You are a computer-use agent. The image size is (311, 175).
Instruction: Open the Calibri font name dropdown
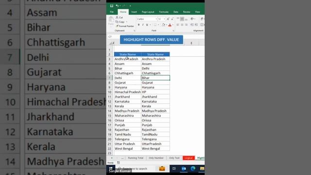point(156,19)
